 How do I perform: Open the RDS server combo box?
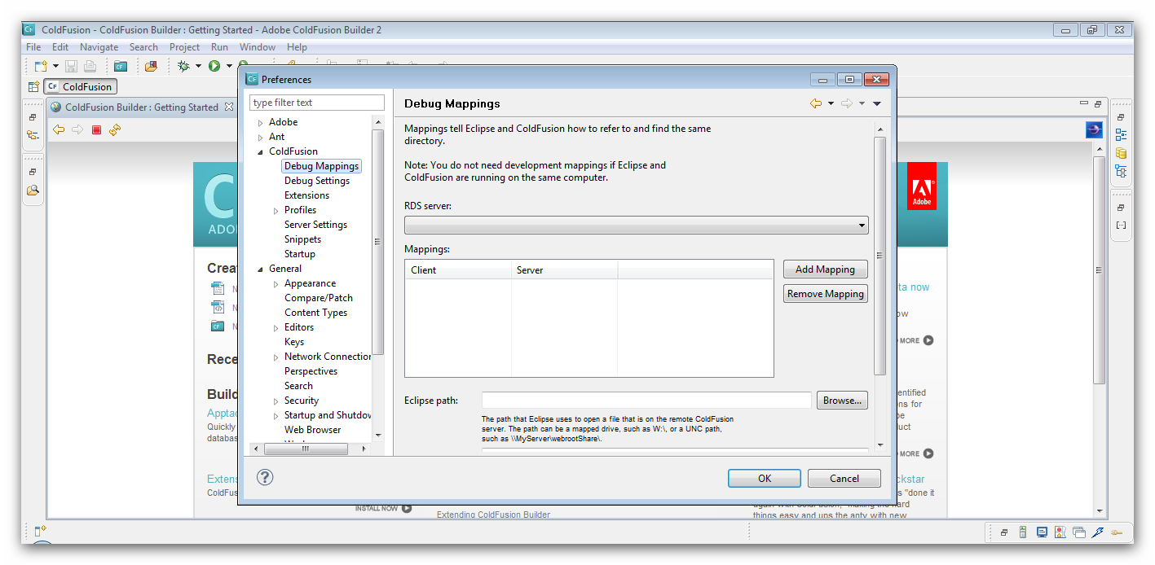pyautogui.click(x=637, y=225)
